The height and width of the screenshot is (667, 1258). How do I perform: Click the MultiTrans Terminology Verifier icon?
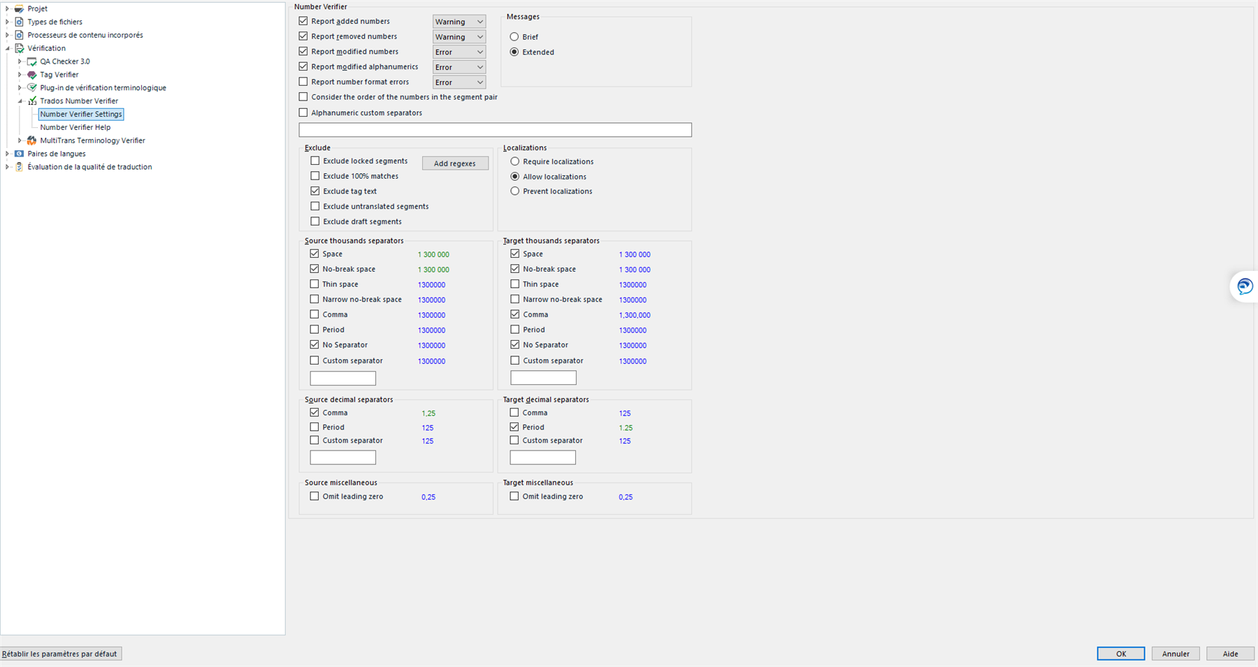point(31,140)
